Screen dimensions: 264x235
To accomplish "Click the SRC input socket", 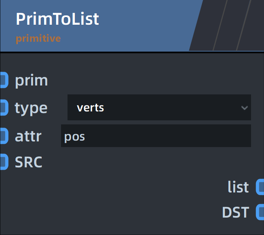I will (x=4, y=162).
